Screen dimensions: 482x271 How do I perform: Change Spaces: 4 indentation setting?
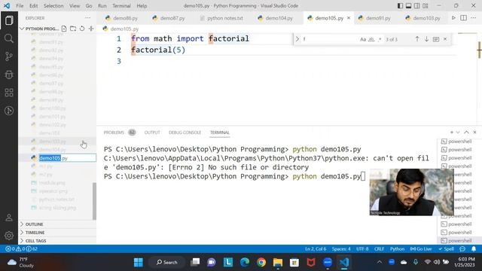[341, 249]
